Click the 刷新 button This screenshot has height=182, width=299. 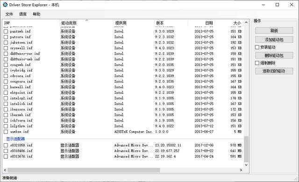point(274,30)
